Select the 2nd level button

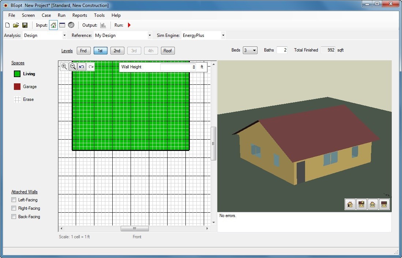(117, 51)
